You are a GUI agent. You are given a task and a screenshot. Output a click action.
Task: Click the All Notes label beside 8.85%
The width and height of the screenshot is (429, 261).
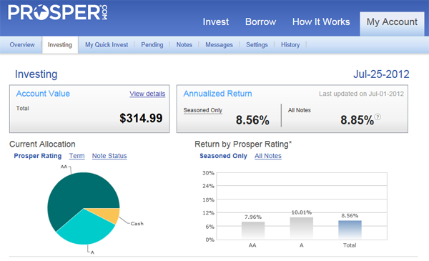coord(300,110)
